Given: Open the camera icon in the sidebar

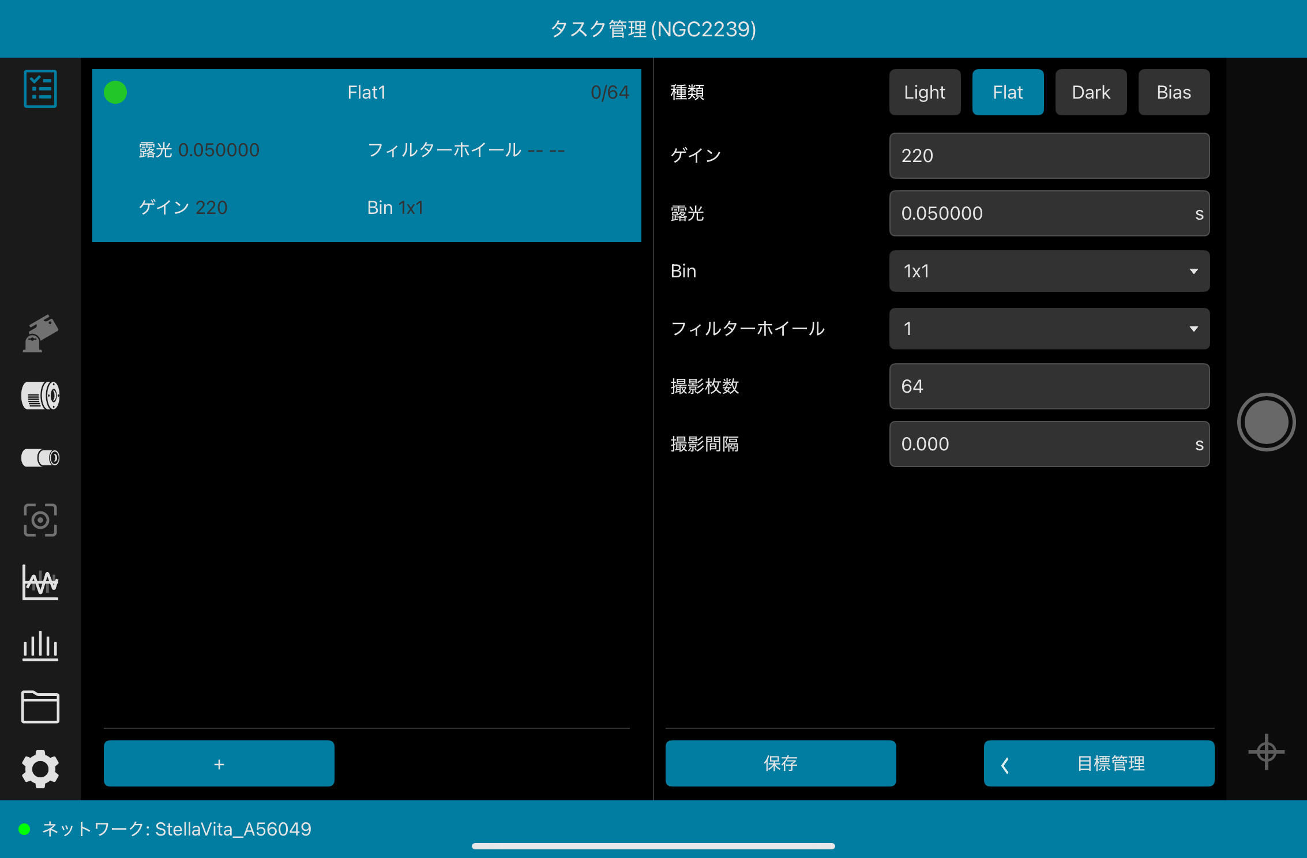Looking at the screenshot, I should click(x=40, y=396).
